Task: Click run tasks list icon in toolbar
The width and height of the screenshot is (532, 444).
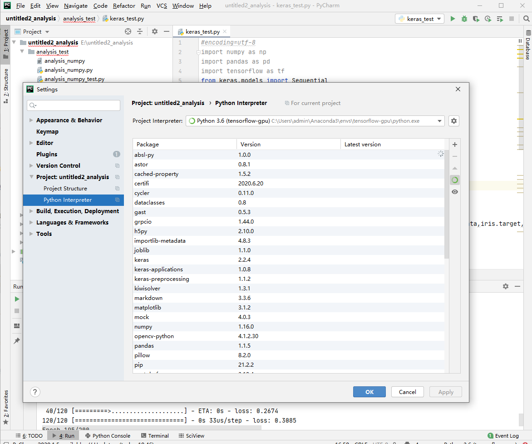Action: (500, 19)
